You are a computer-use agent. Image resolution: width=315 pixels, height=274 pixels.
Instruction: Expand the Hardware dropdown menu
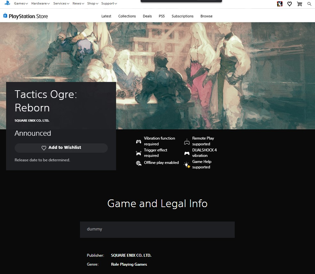39,4
